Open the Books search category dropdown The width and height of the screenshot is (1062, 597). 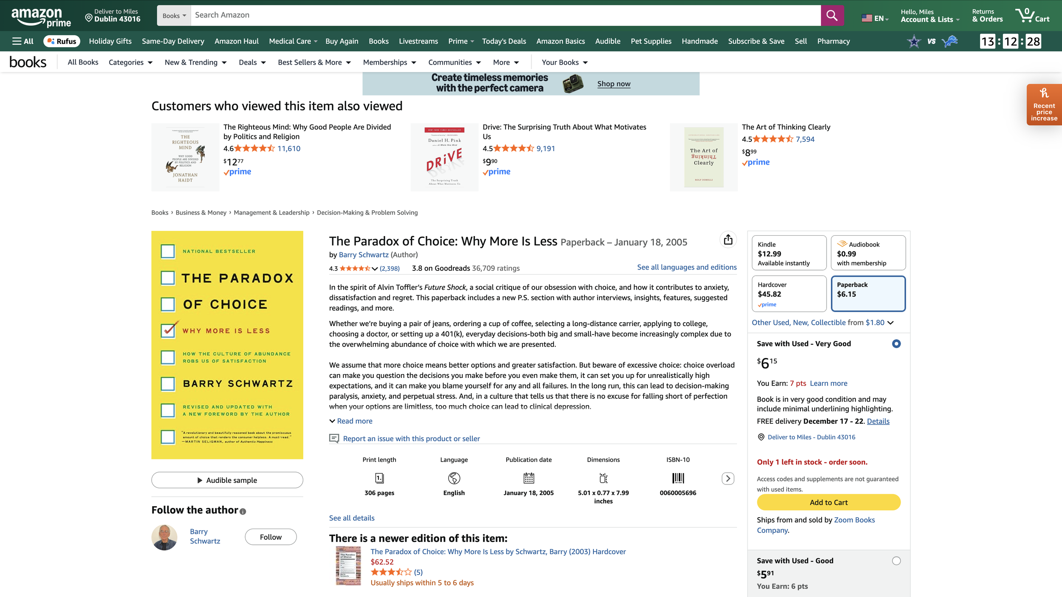click(x=174, y=16)
